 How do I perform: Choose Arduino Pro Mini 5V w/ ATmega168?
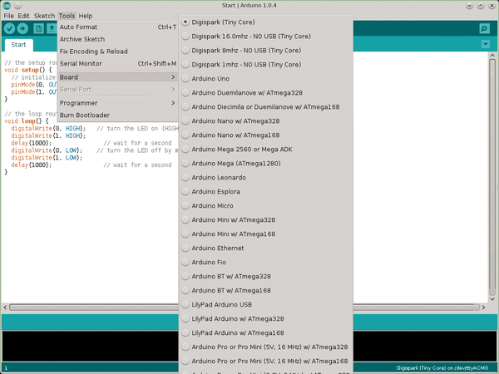[x=266, y=361]
